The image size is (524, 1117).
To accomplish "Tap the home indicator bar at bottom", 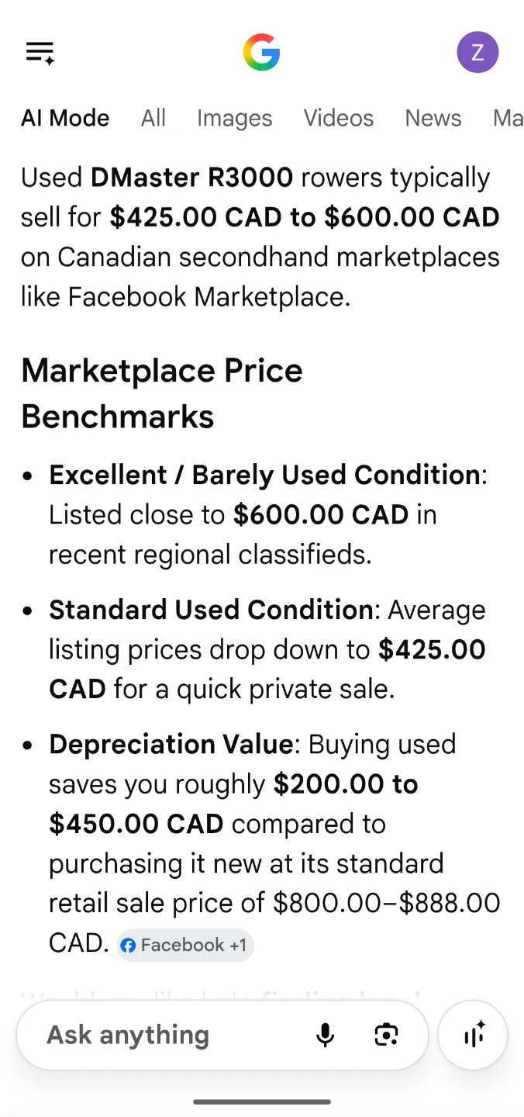I will (x=262, y=1101).
